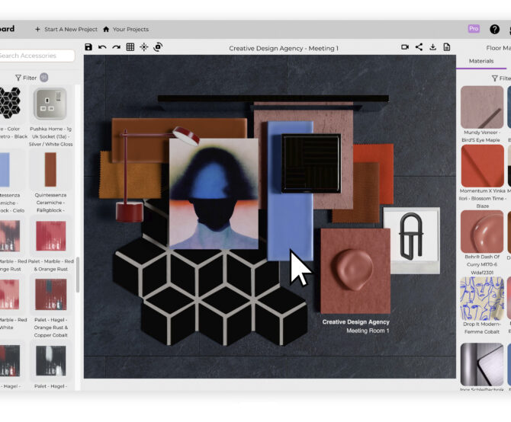The height and width of the screenshot is (422, 511).
Task: Select the black hexagon Color Retro tile
Action: tap(10, 104)
